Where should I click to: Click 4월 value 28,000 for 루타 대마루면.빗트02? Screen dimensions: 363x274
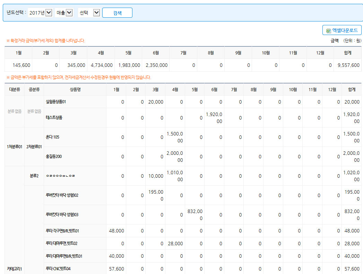175,244
